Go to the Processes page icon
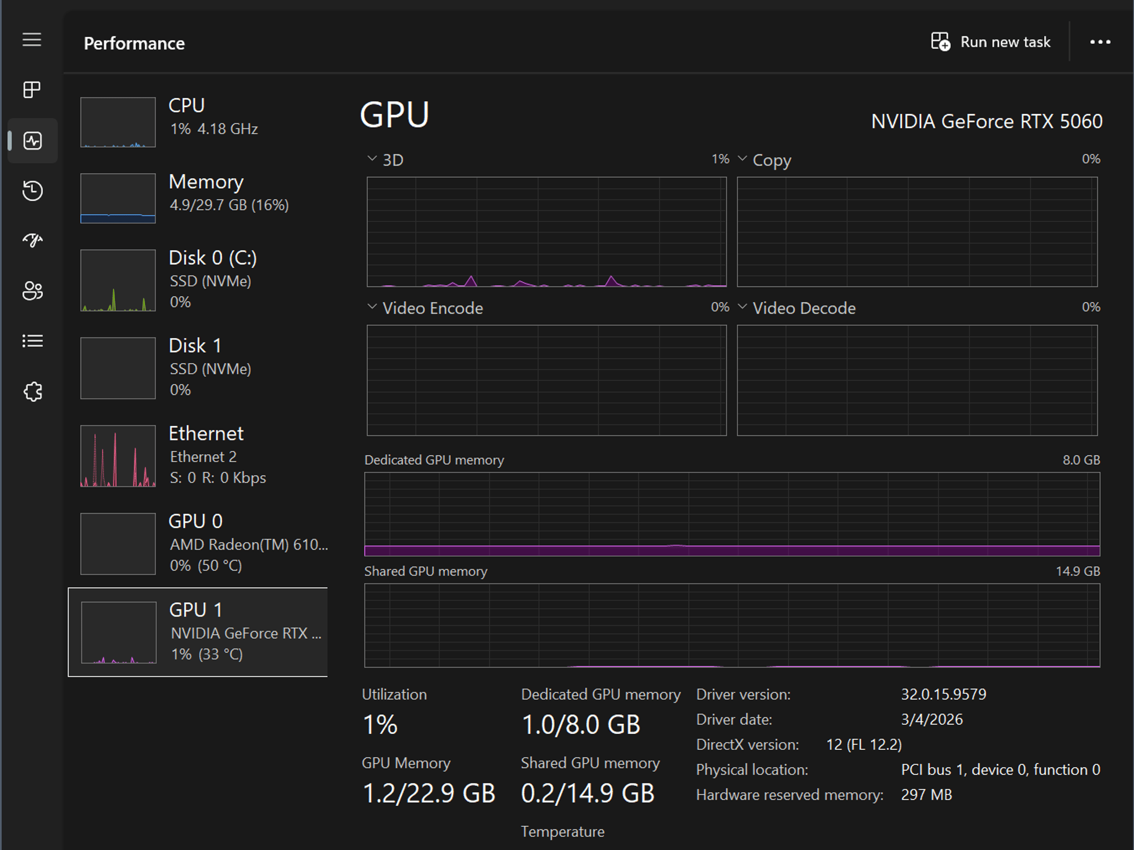 click(x=32, y=90)
